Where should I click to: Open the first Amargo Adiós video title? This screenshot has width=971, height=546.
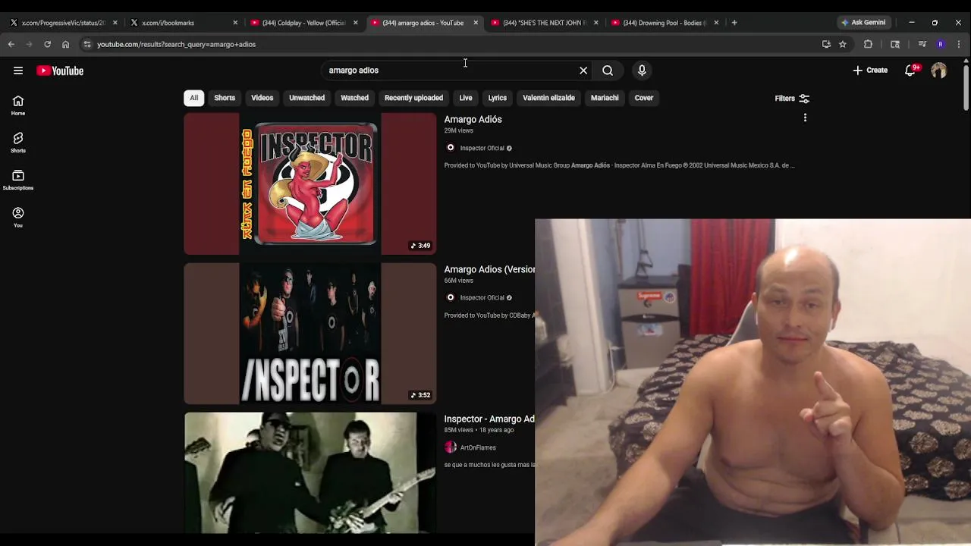473,119
